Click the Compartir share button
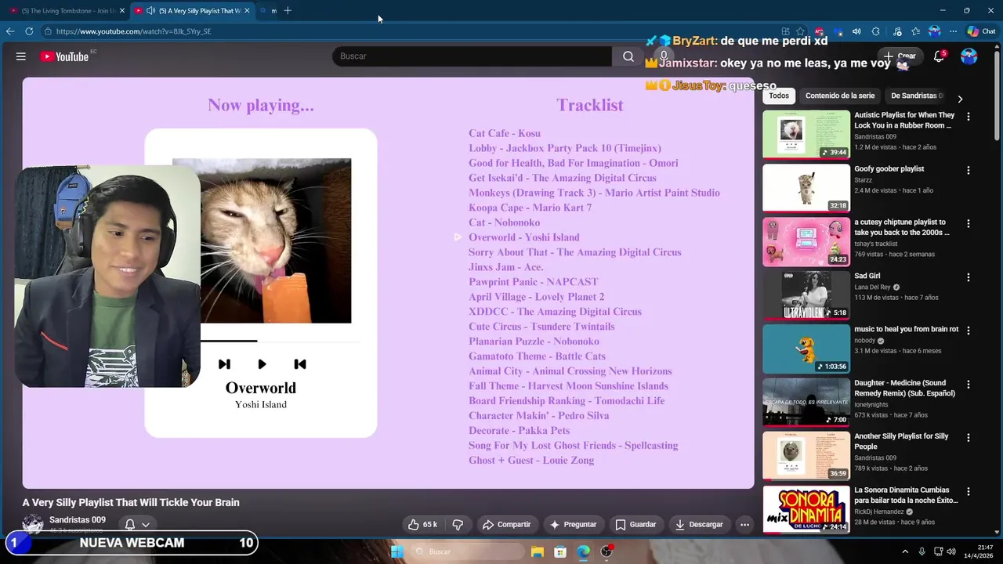 pos(506,524)
